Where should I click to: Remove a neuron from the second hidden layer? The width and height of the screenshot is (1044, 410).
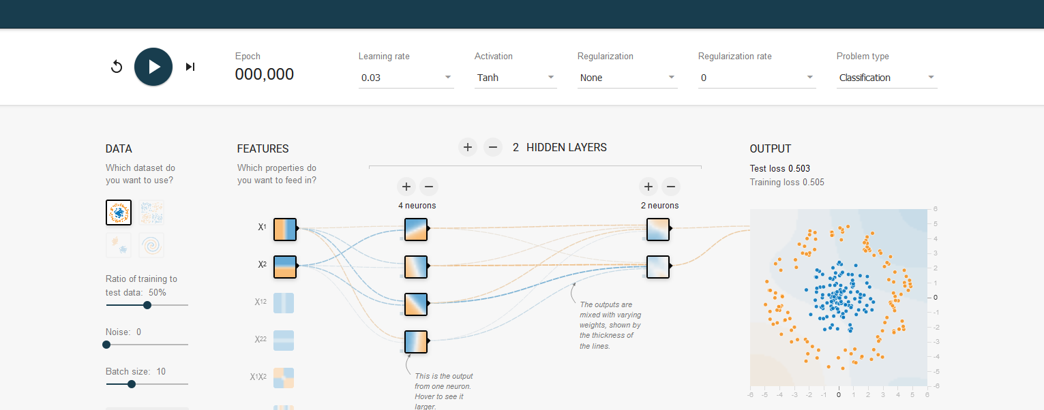670,187
